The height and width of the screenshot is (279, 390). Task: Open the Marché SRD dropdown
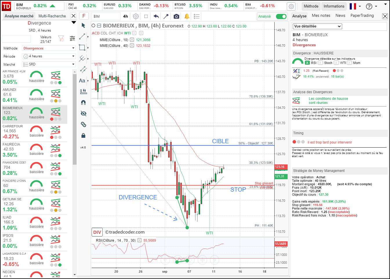49,64
